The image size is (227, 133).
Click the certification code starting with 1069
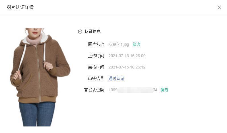pos(133,90)
